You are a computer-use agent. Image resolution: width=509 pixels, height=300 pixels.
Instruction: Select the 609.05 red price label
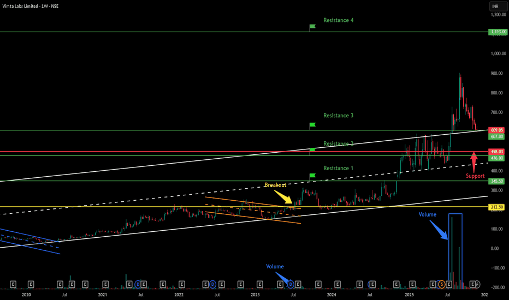pyautogui.click(x=496, y=130)
